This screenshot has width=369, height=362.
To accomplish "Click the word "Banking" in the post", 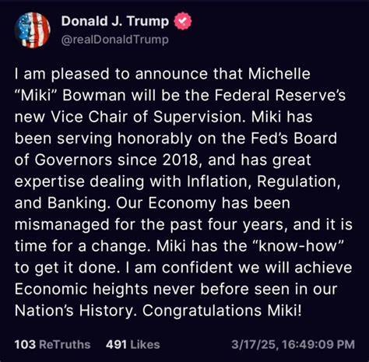I will coord(77,203).
